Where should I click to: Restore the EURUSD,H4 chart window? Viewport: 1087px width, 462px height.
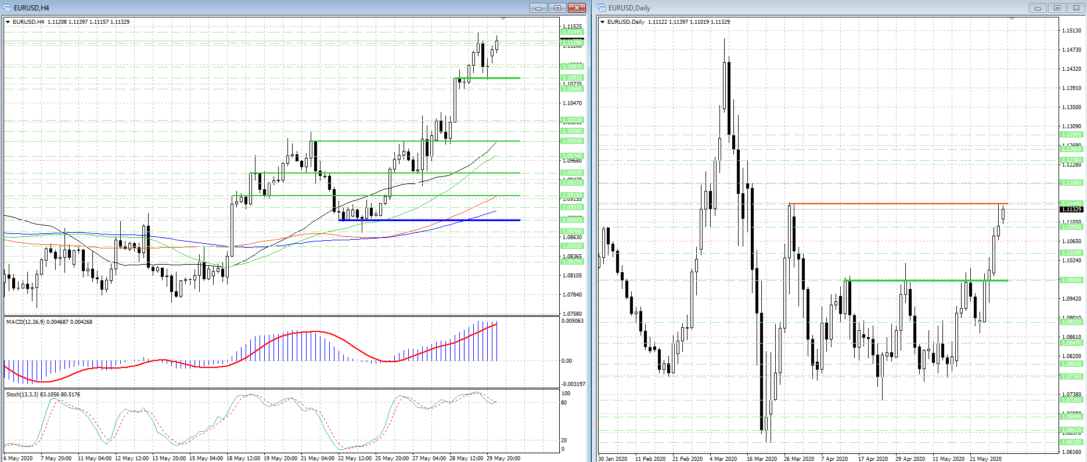coord(557,8)
